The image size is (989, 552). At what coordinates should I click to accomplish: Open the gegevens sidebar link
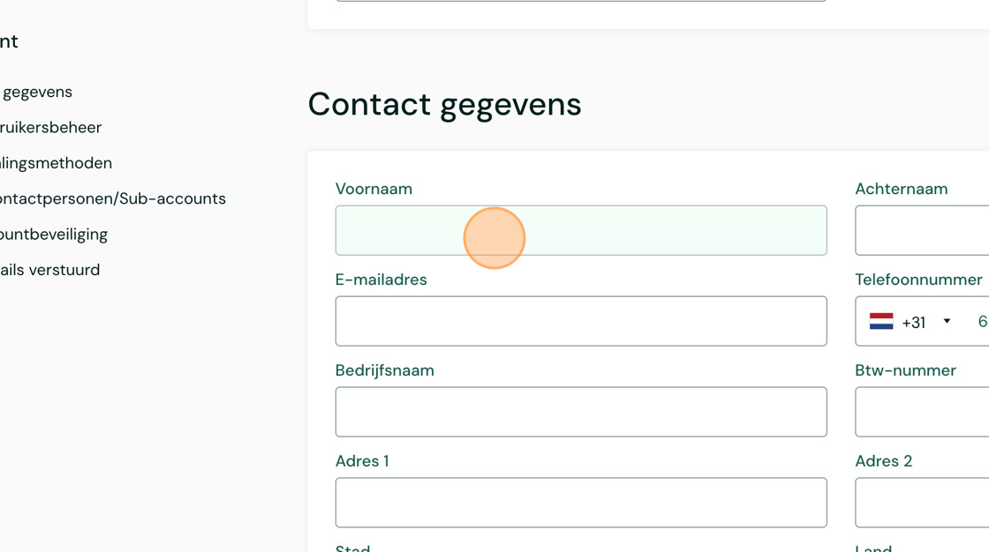point(37,92)
